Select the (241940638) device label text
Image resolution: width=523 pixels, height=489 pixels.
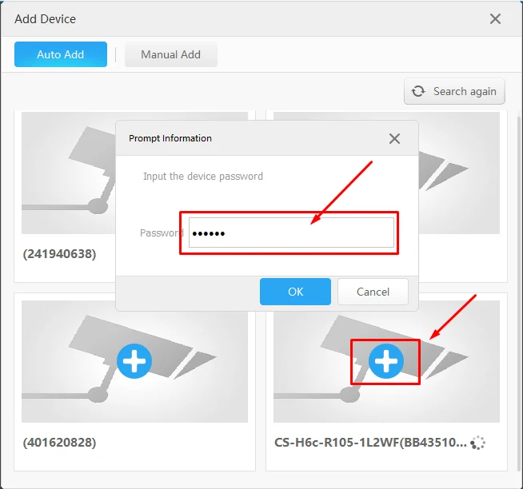(x=59, y=254)
